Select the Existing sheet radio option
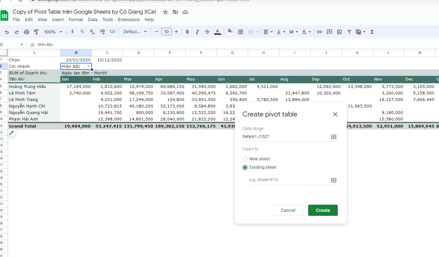This screenshot has height=257, width=439. click(x=245, y=168)
